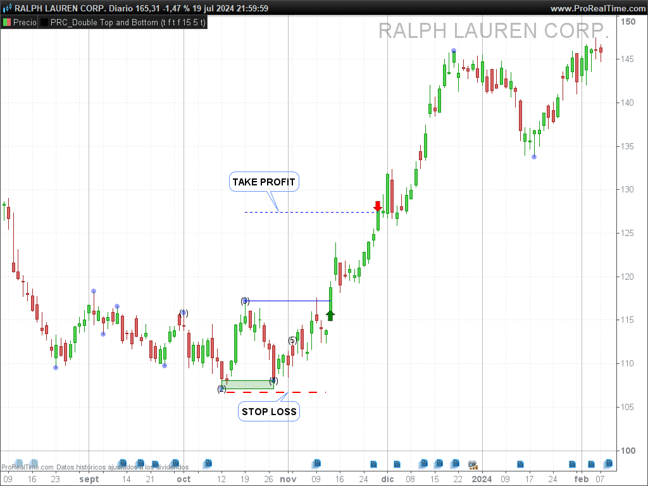Screen dimensions: 648x486
Task: Click the pivot marker labeled (4)
Action: [273, 380]
